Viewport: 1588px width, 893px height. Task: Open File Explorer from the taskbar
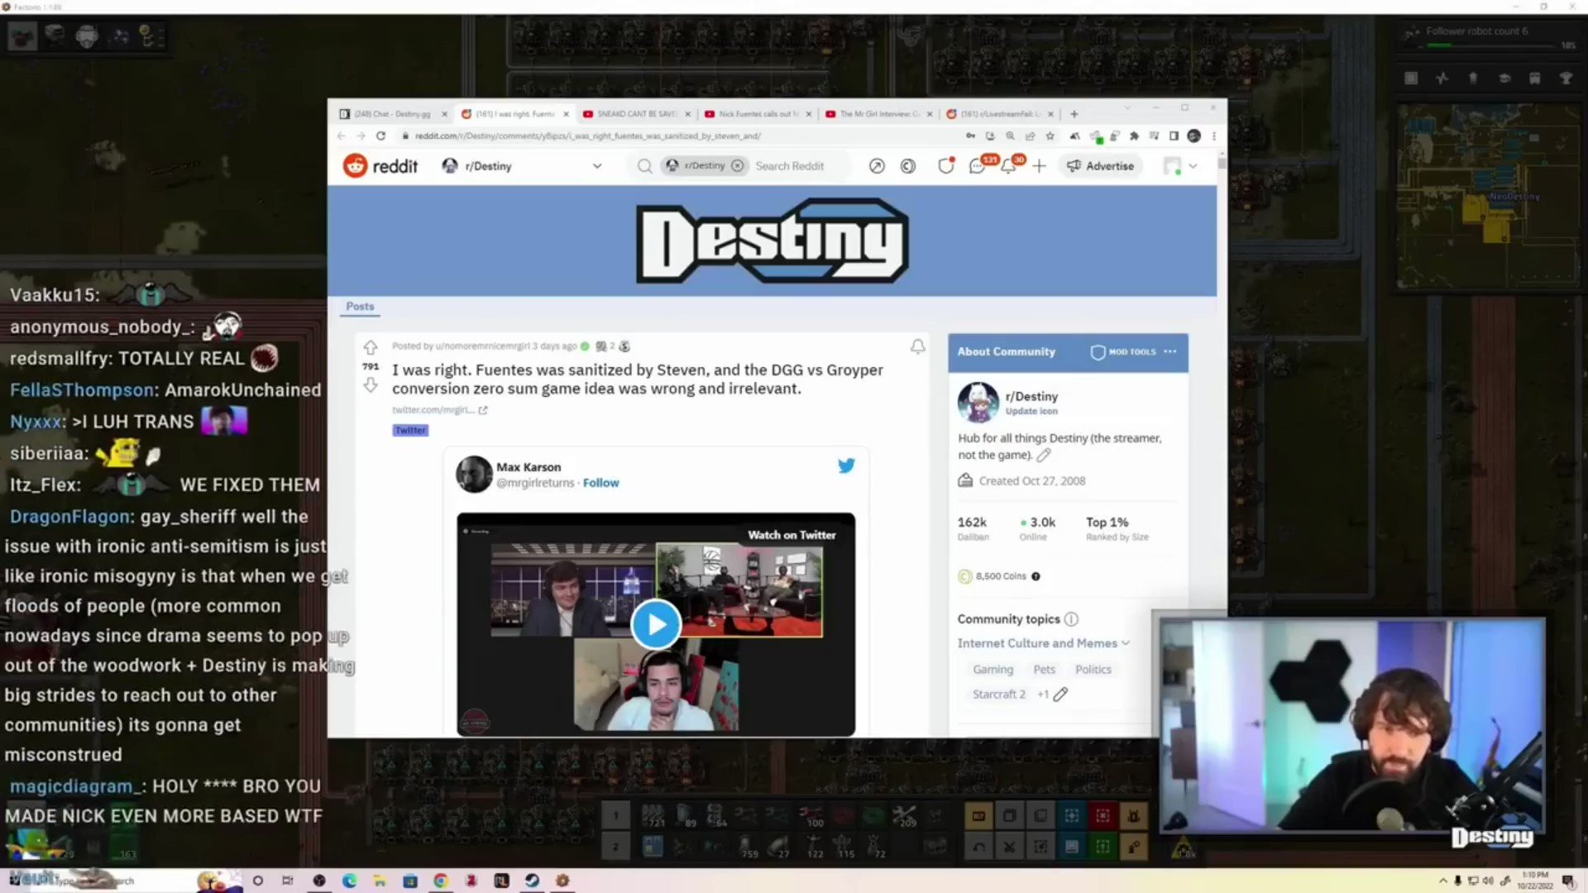(380, 881)
